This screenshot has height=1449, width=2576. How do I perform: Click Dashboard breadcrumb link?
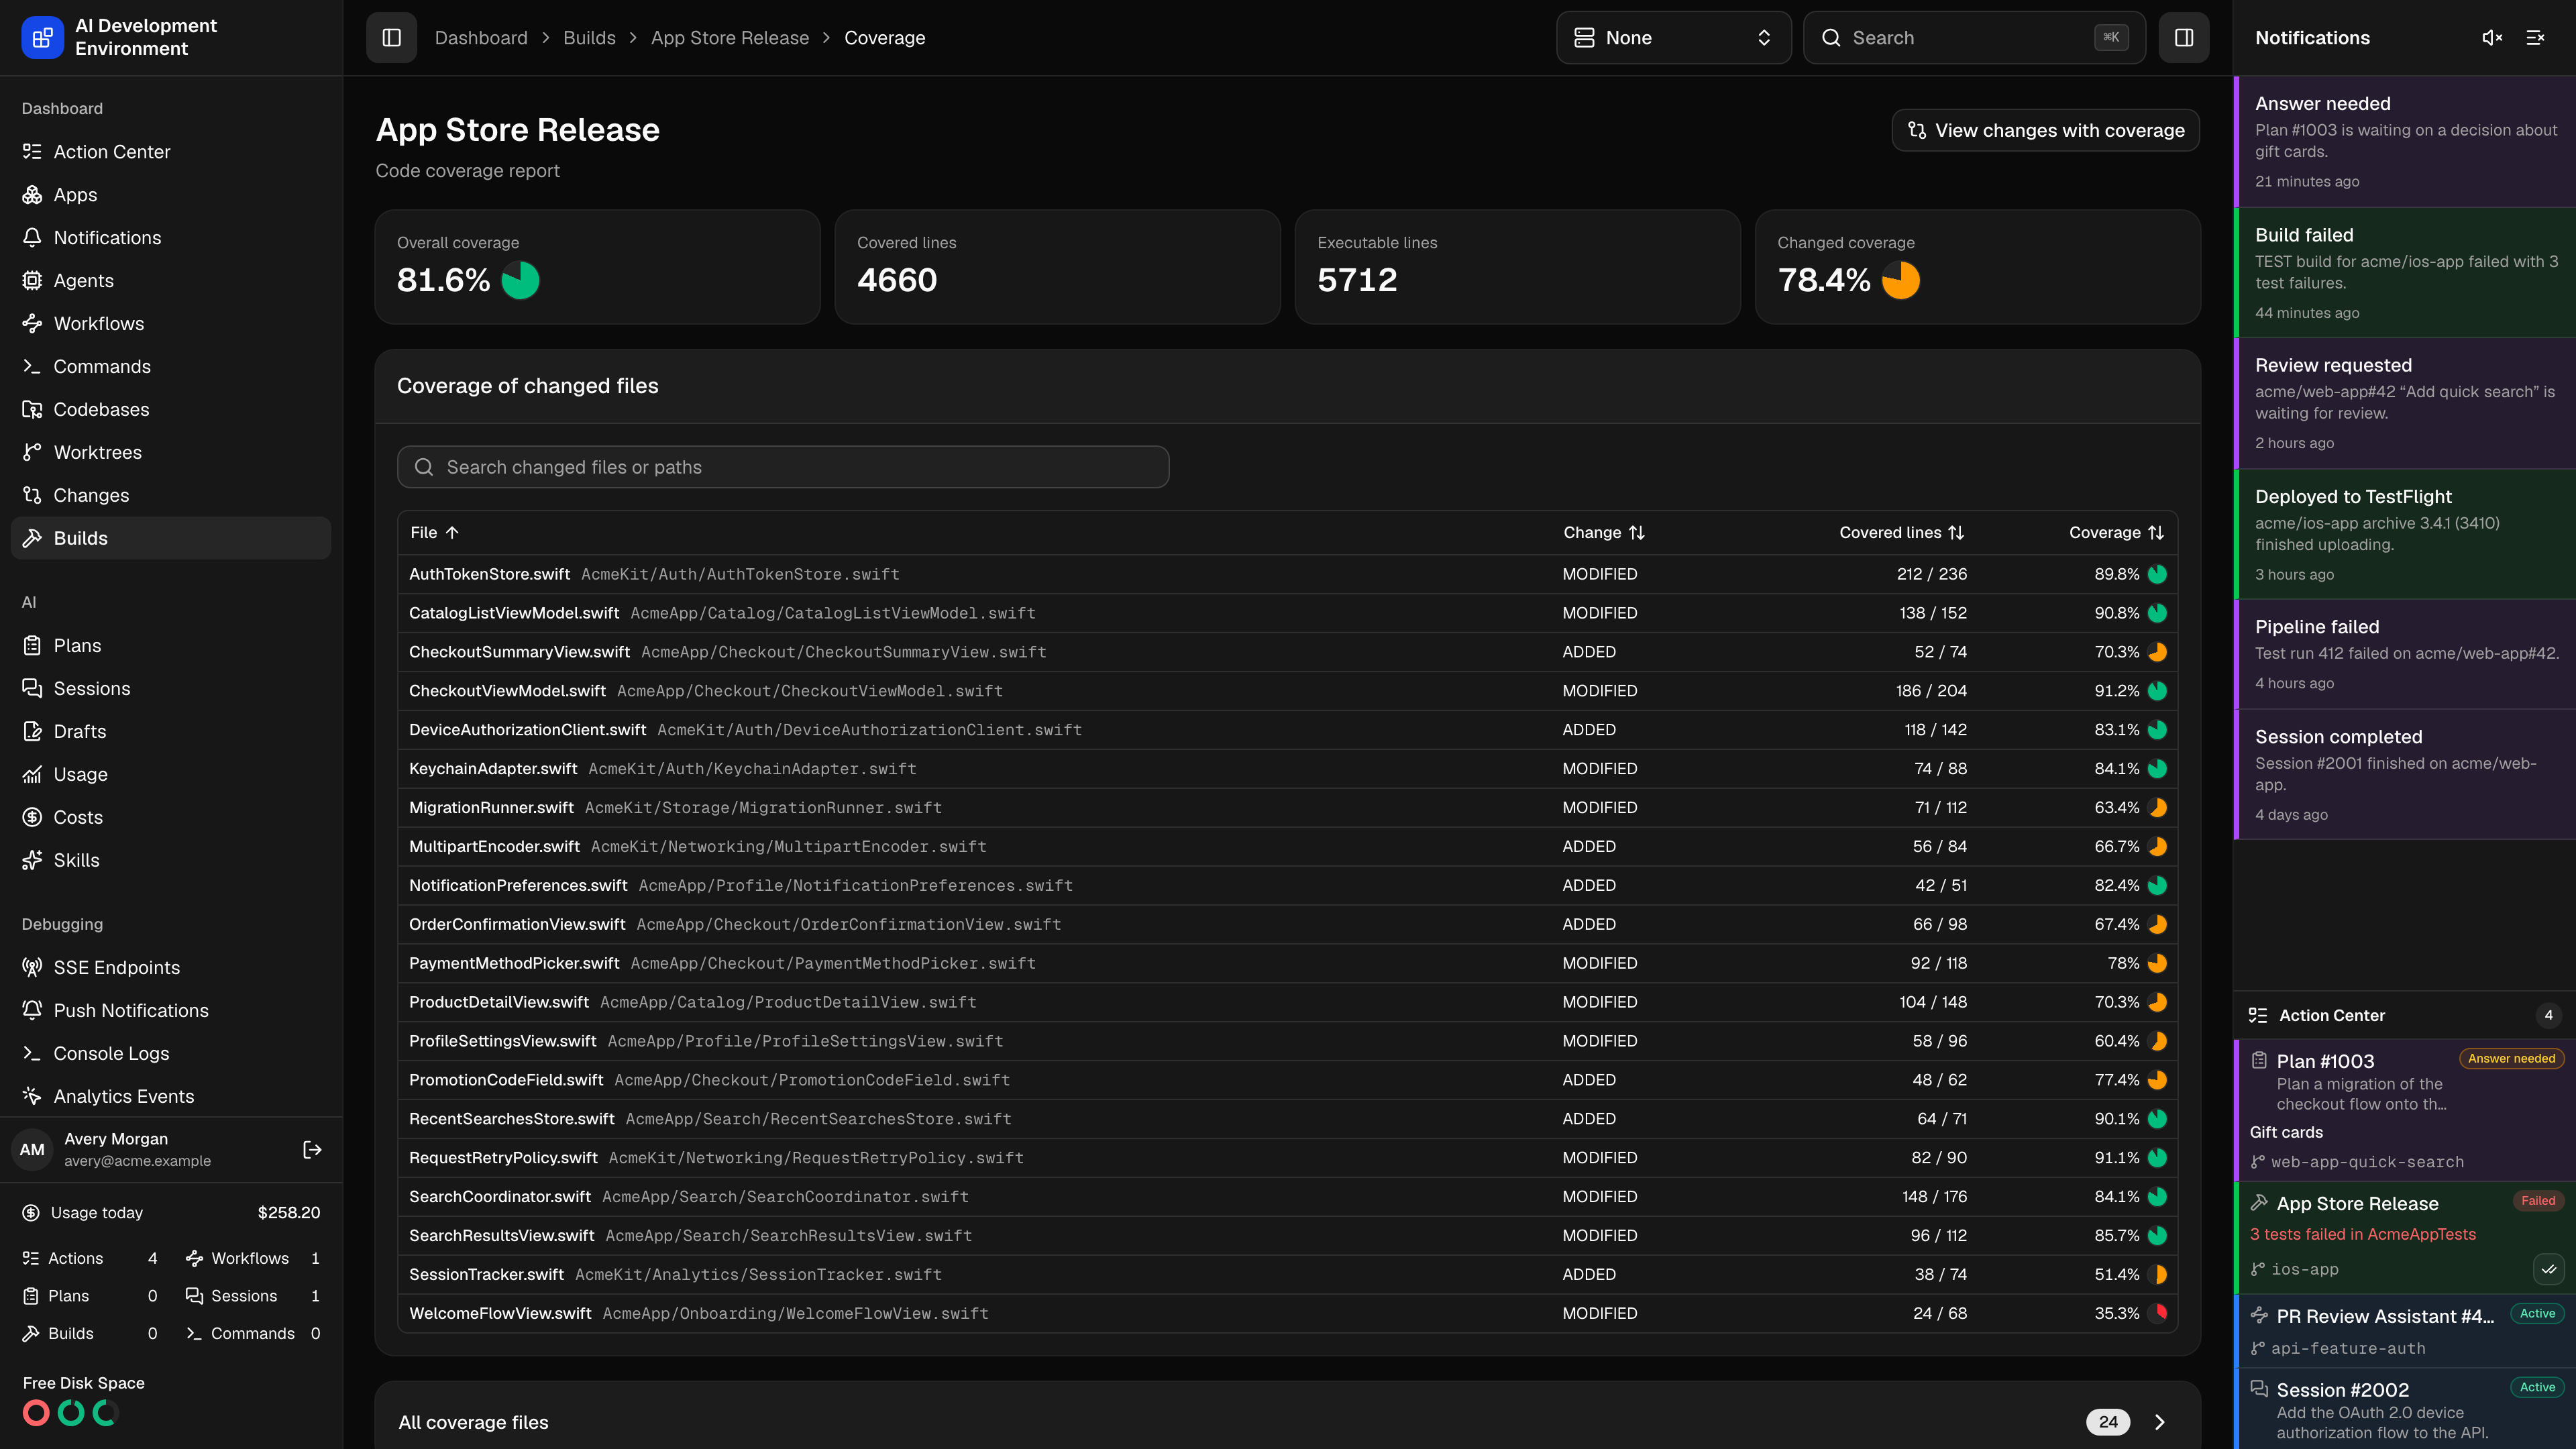point(481,38)
